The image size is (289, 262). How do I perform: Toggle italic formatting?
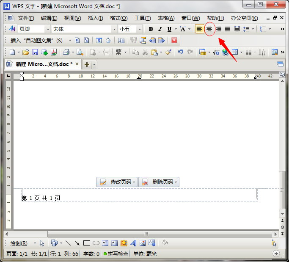tap(160, 29)
